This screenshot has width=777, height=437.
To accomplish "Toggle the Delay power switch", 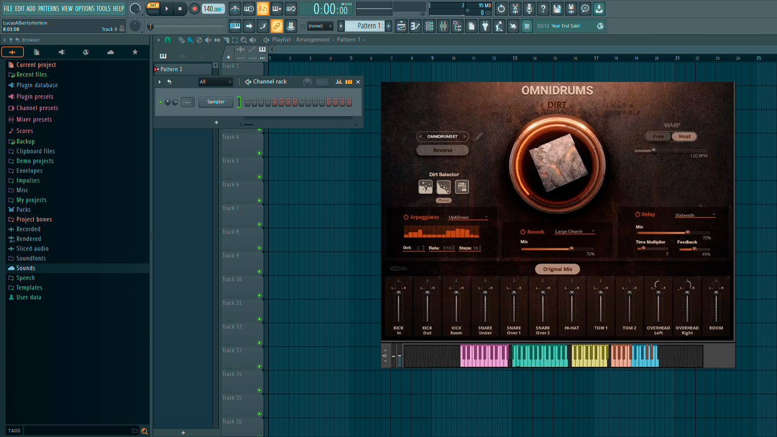I will coord(638,215).
